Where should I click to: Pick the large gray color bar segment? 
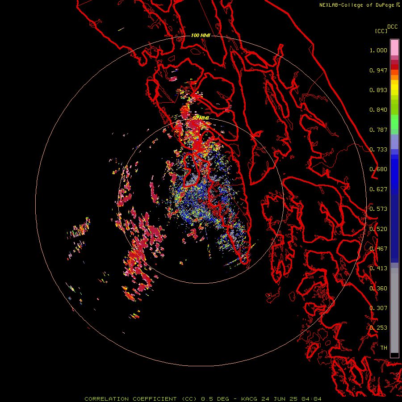point(394,313)
